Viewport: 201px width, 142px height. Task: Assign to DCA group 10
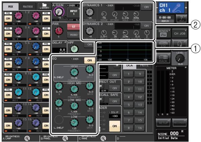(x=140, y=82)
